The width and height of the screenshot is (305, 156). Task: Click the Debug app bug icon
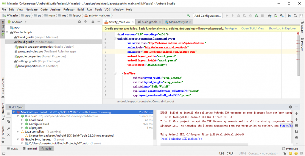[x=239, y=15]
